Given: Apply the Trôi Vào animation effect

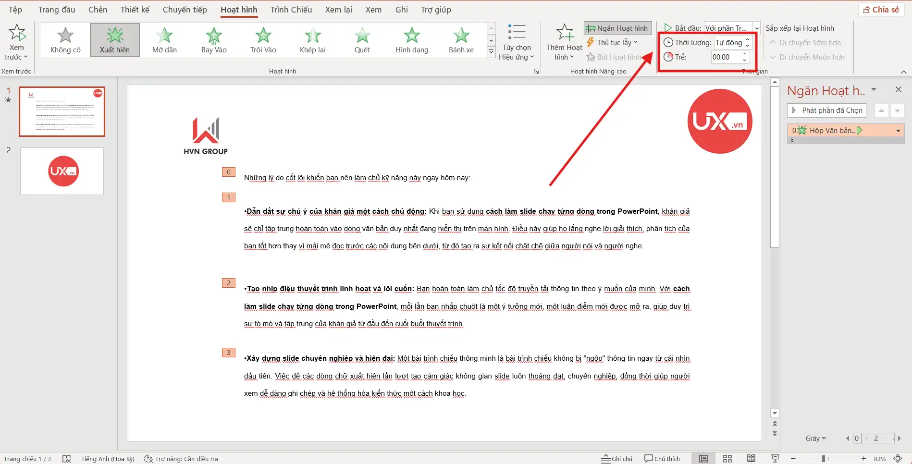Looking at the screenshot, I should tap(263, 40).
